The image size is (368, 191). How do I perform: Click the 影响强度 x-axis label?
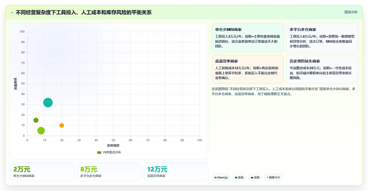(x=113, y=146)
